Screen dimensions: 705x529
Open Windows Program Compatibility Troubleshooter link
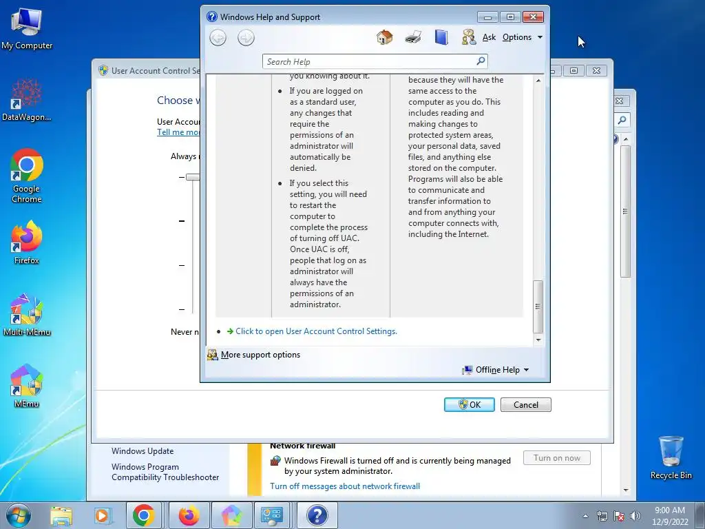165,472
